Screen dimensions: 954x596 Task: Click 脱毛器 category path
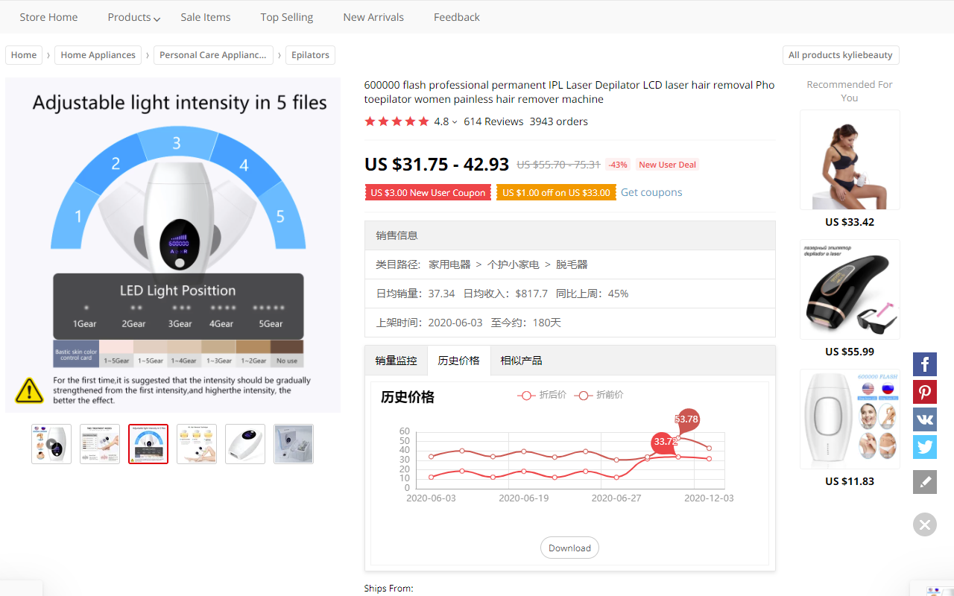click(572, 264)
